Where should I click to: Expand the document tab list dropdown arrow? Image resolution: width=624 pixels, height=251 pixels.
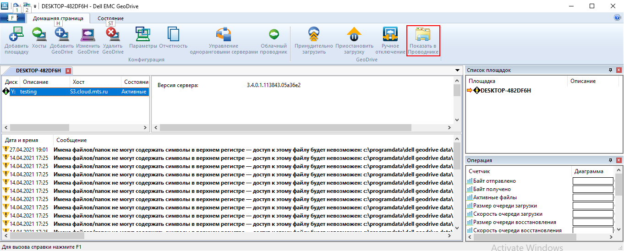point(457,71)
